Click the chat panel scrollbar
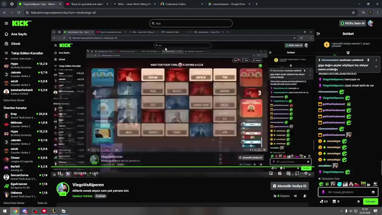382x215 pixels. pyautogui.click(x=381, y=167)
